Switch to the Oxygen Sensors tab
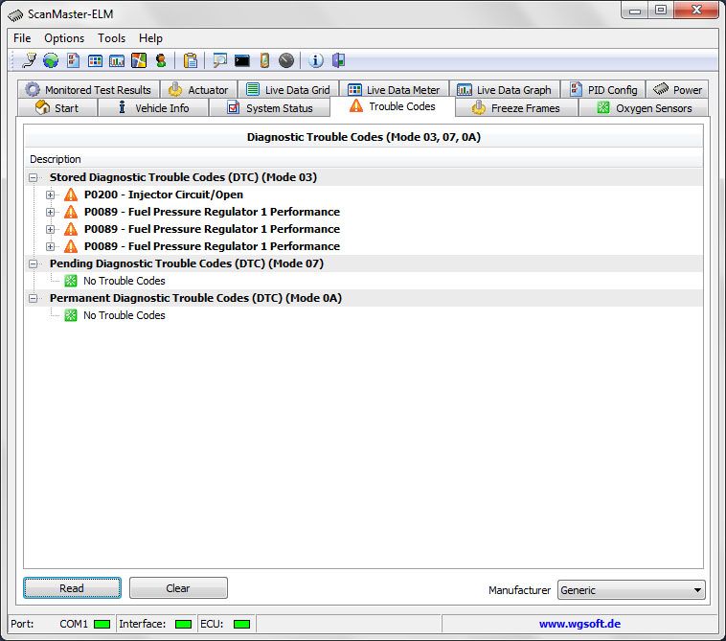Screen dimensions: 726x641 tap(644, 108)
